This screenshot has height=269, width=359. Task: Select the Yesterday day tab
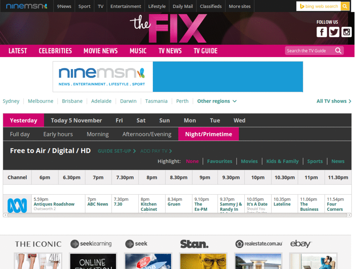(x=23, y=120)
